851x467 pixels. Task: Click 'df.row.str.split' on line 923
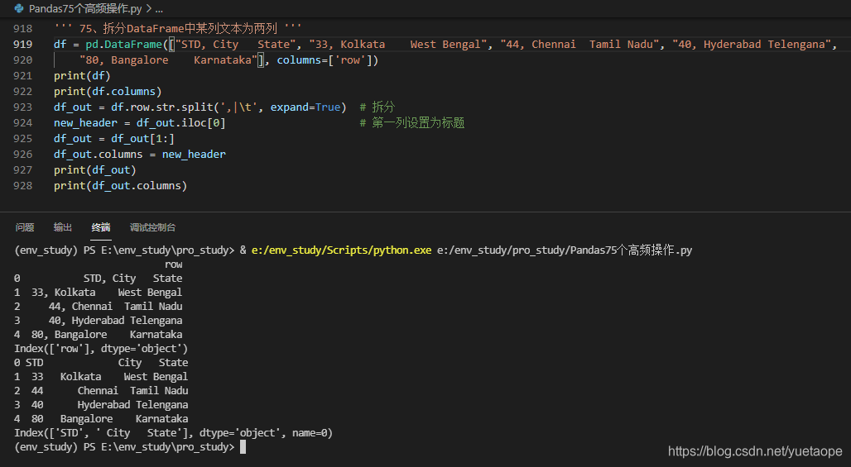[162, 107]
